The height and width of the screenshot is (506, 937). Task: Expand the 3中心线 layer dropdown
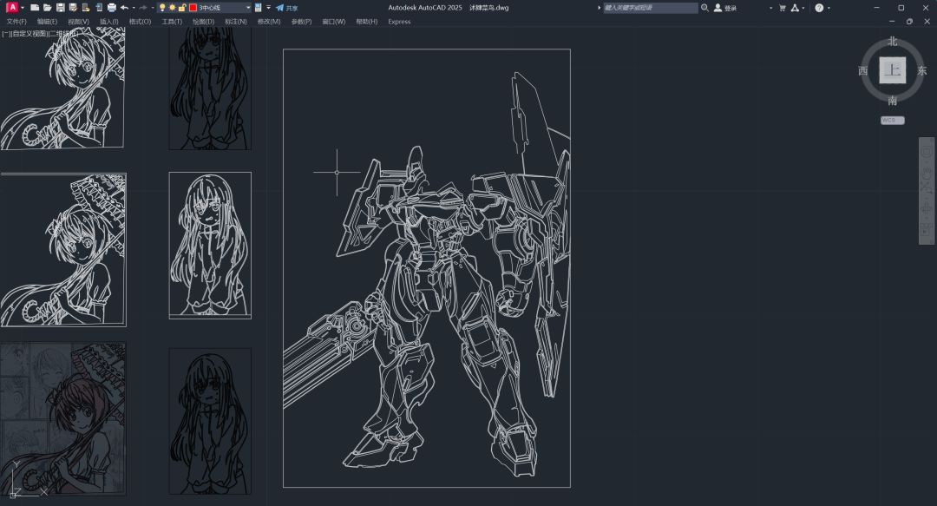pyautogui.click(x=247, y=8)
